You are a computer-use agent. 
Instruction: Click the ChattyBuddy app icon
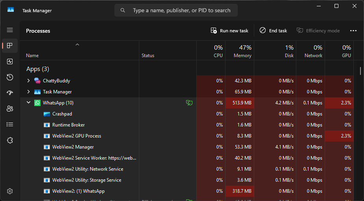(x=37, y=81)
